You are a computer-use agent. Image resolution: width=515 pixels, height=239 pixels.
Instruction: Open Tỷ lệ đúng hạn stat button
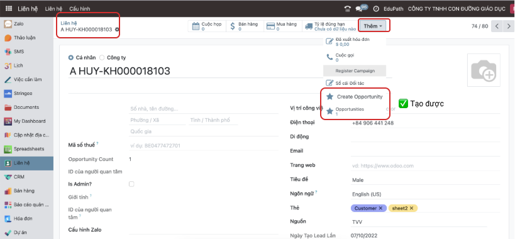point(329,26)
